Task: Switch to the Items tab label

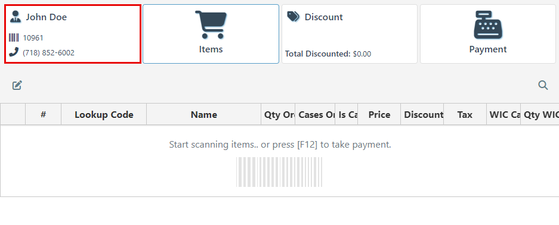Action: (x=211, y=49)
